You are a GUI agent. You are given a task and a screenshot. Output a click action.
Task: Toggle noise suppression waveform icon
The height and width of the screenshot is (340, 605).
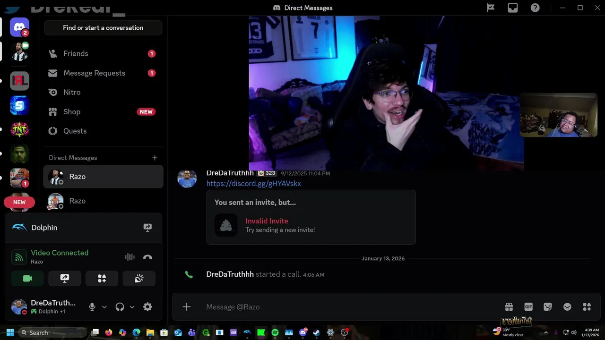tap(130, 257)
